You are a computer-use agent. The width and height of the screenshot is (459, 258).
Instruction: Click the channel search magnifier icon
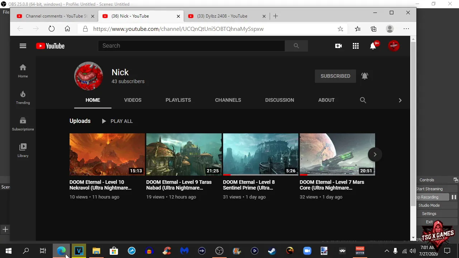[363, 100]
